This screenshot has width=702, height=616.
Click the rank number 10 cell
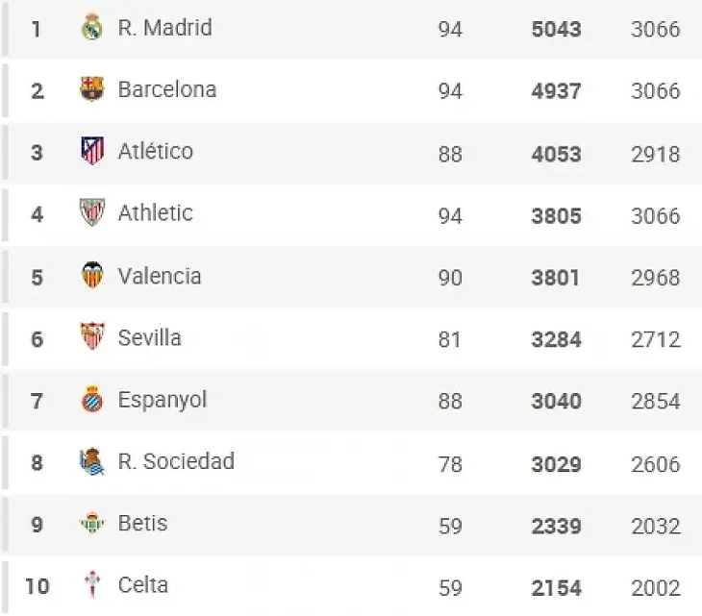(x=37, y=585)
